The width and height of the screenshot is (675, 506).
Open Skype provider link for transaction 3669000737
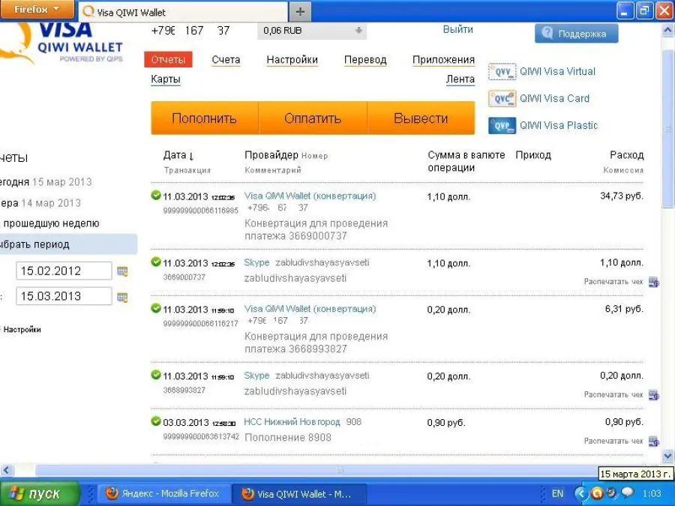point(256,262)
